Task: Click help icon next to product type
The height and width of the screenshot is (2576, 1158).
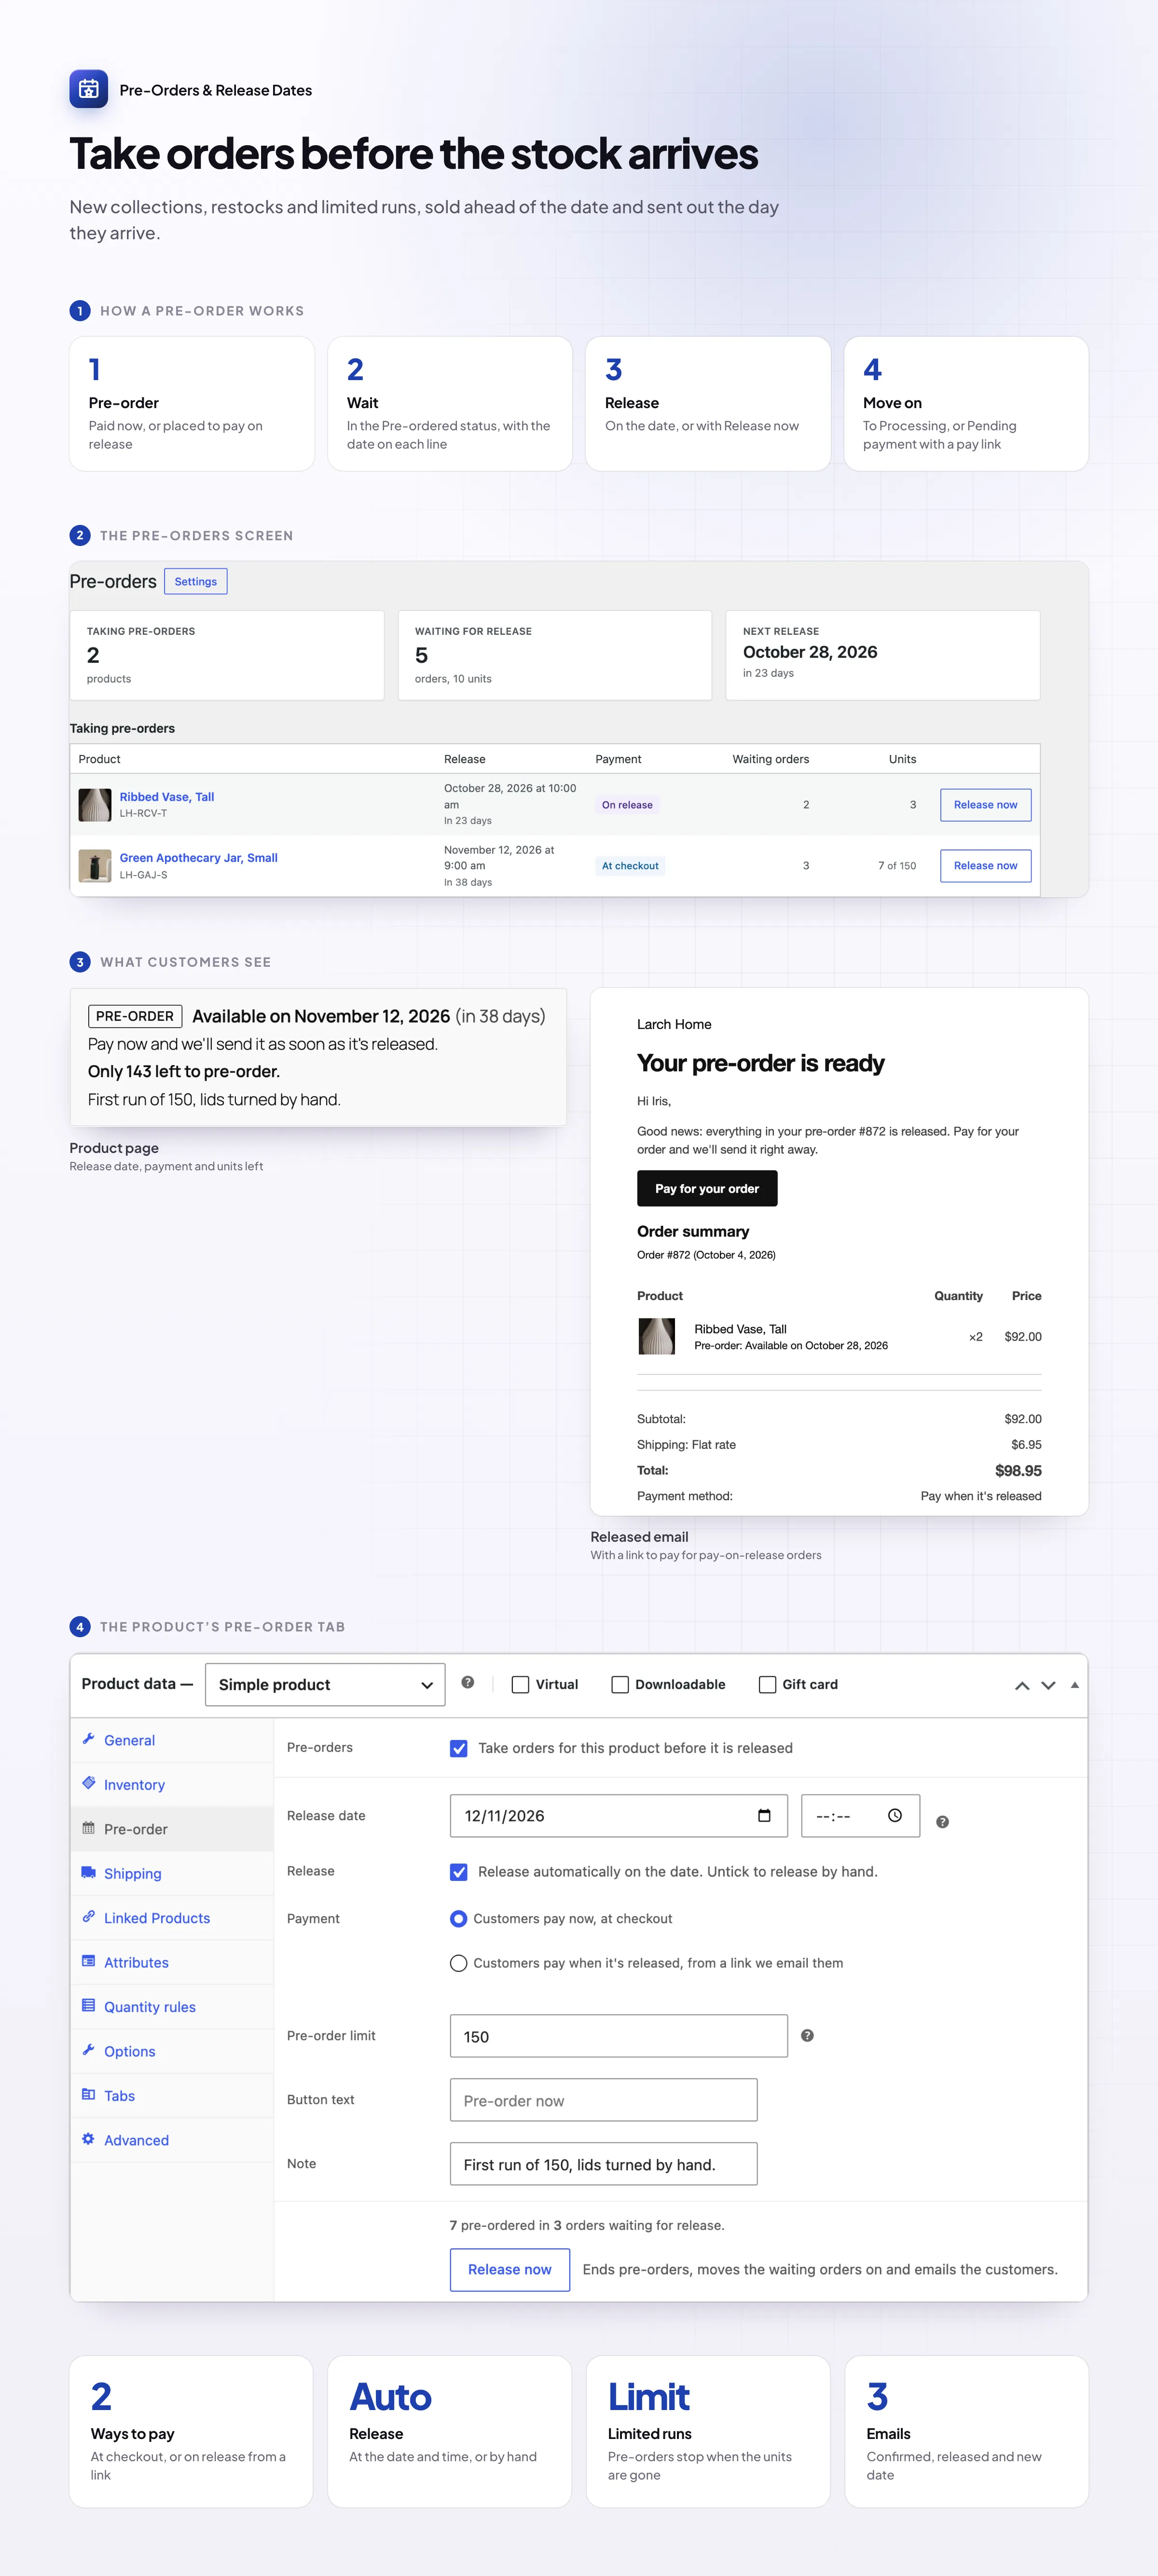Action: point(467,1682)
